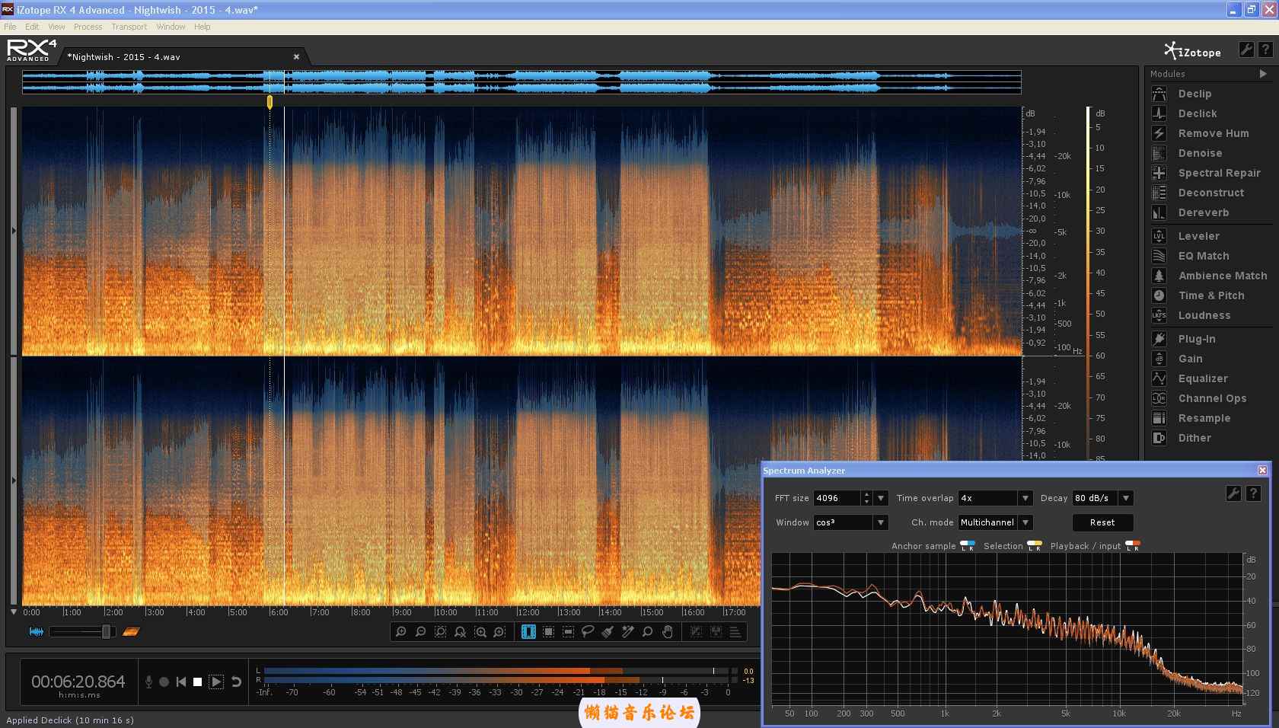Toggle Selection L/R indicator

tap(1035, 545)
